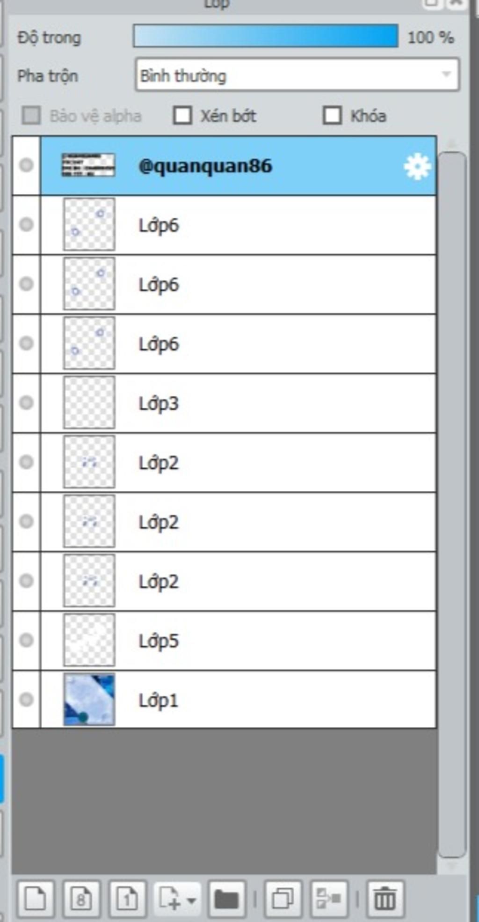Add a new 1-bit layer

point(127,899)
